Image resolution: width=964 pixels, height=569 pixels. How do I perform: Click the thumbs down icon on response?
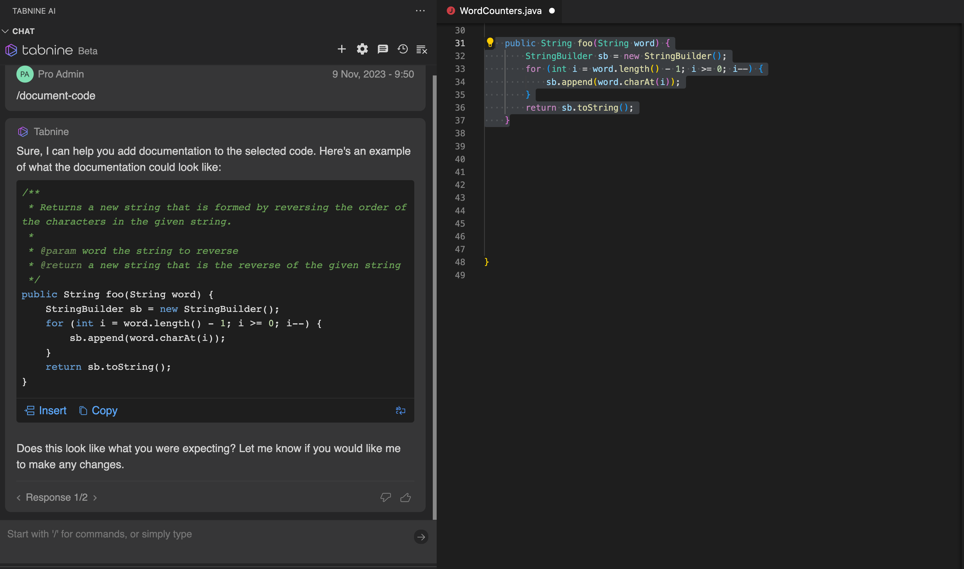[x=385, y=497]
